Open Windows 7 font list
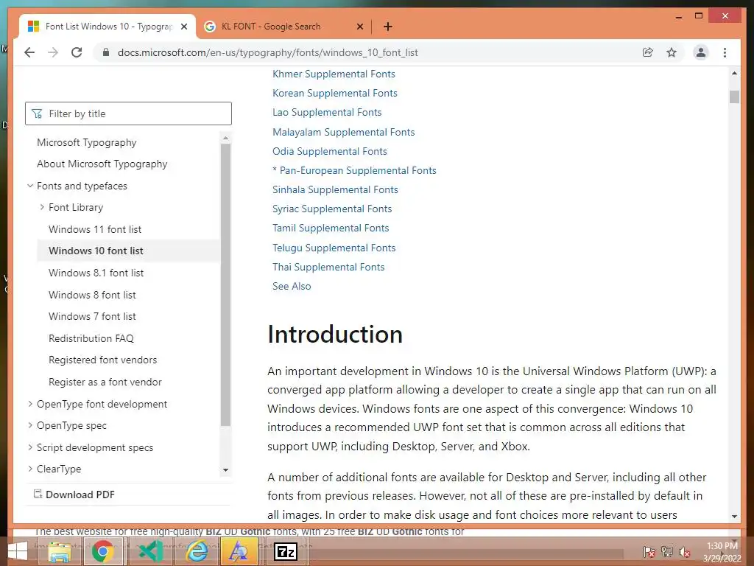This screenshot has height=566, width=754. (92, 316)
